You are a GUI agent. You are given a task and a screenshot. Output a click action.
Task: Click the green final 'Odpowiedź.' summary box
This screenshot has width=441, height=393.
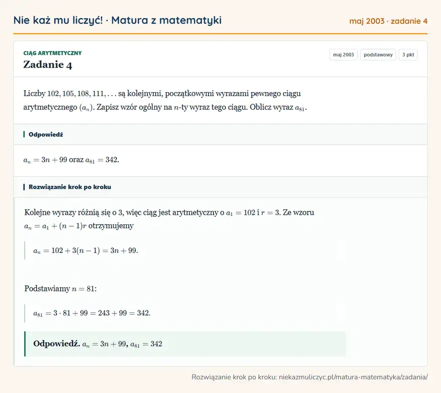click(185, 344)
